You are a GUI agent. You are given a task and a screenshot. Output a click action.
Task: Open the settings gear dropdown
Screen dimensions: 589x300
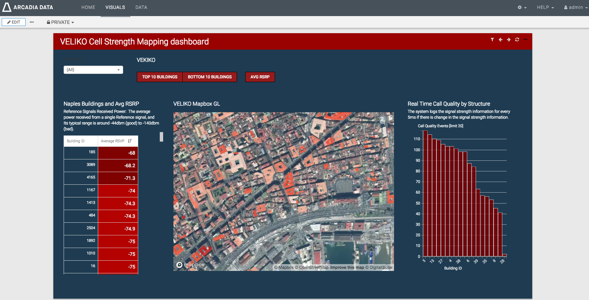[522, 8]
